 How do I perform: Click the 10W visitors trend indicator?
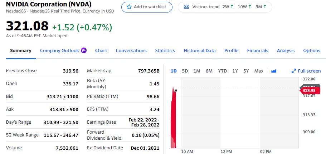pos(244,7)
